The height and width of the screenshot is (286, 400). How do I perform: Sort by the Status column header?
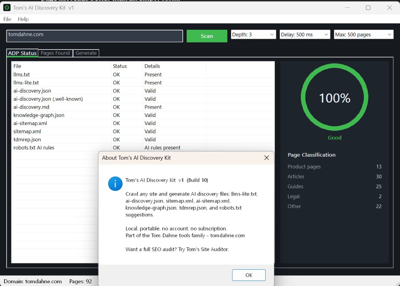pos(127,66)
